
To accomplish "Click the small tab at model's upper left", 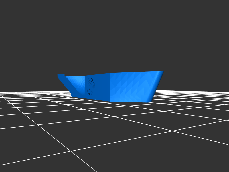I will (x=61, y=76).
